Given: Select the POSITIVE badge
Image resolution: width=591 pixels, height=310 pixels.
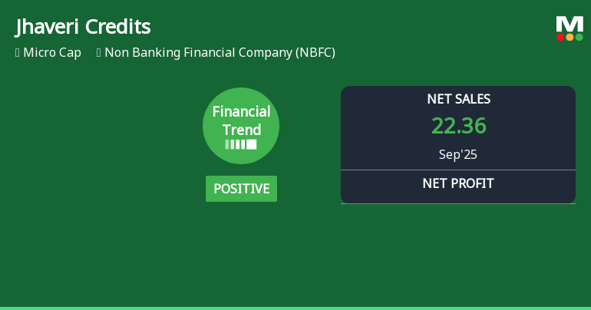Looking at the screenshot, I should click(241, 189).
